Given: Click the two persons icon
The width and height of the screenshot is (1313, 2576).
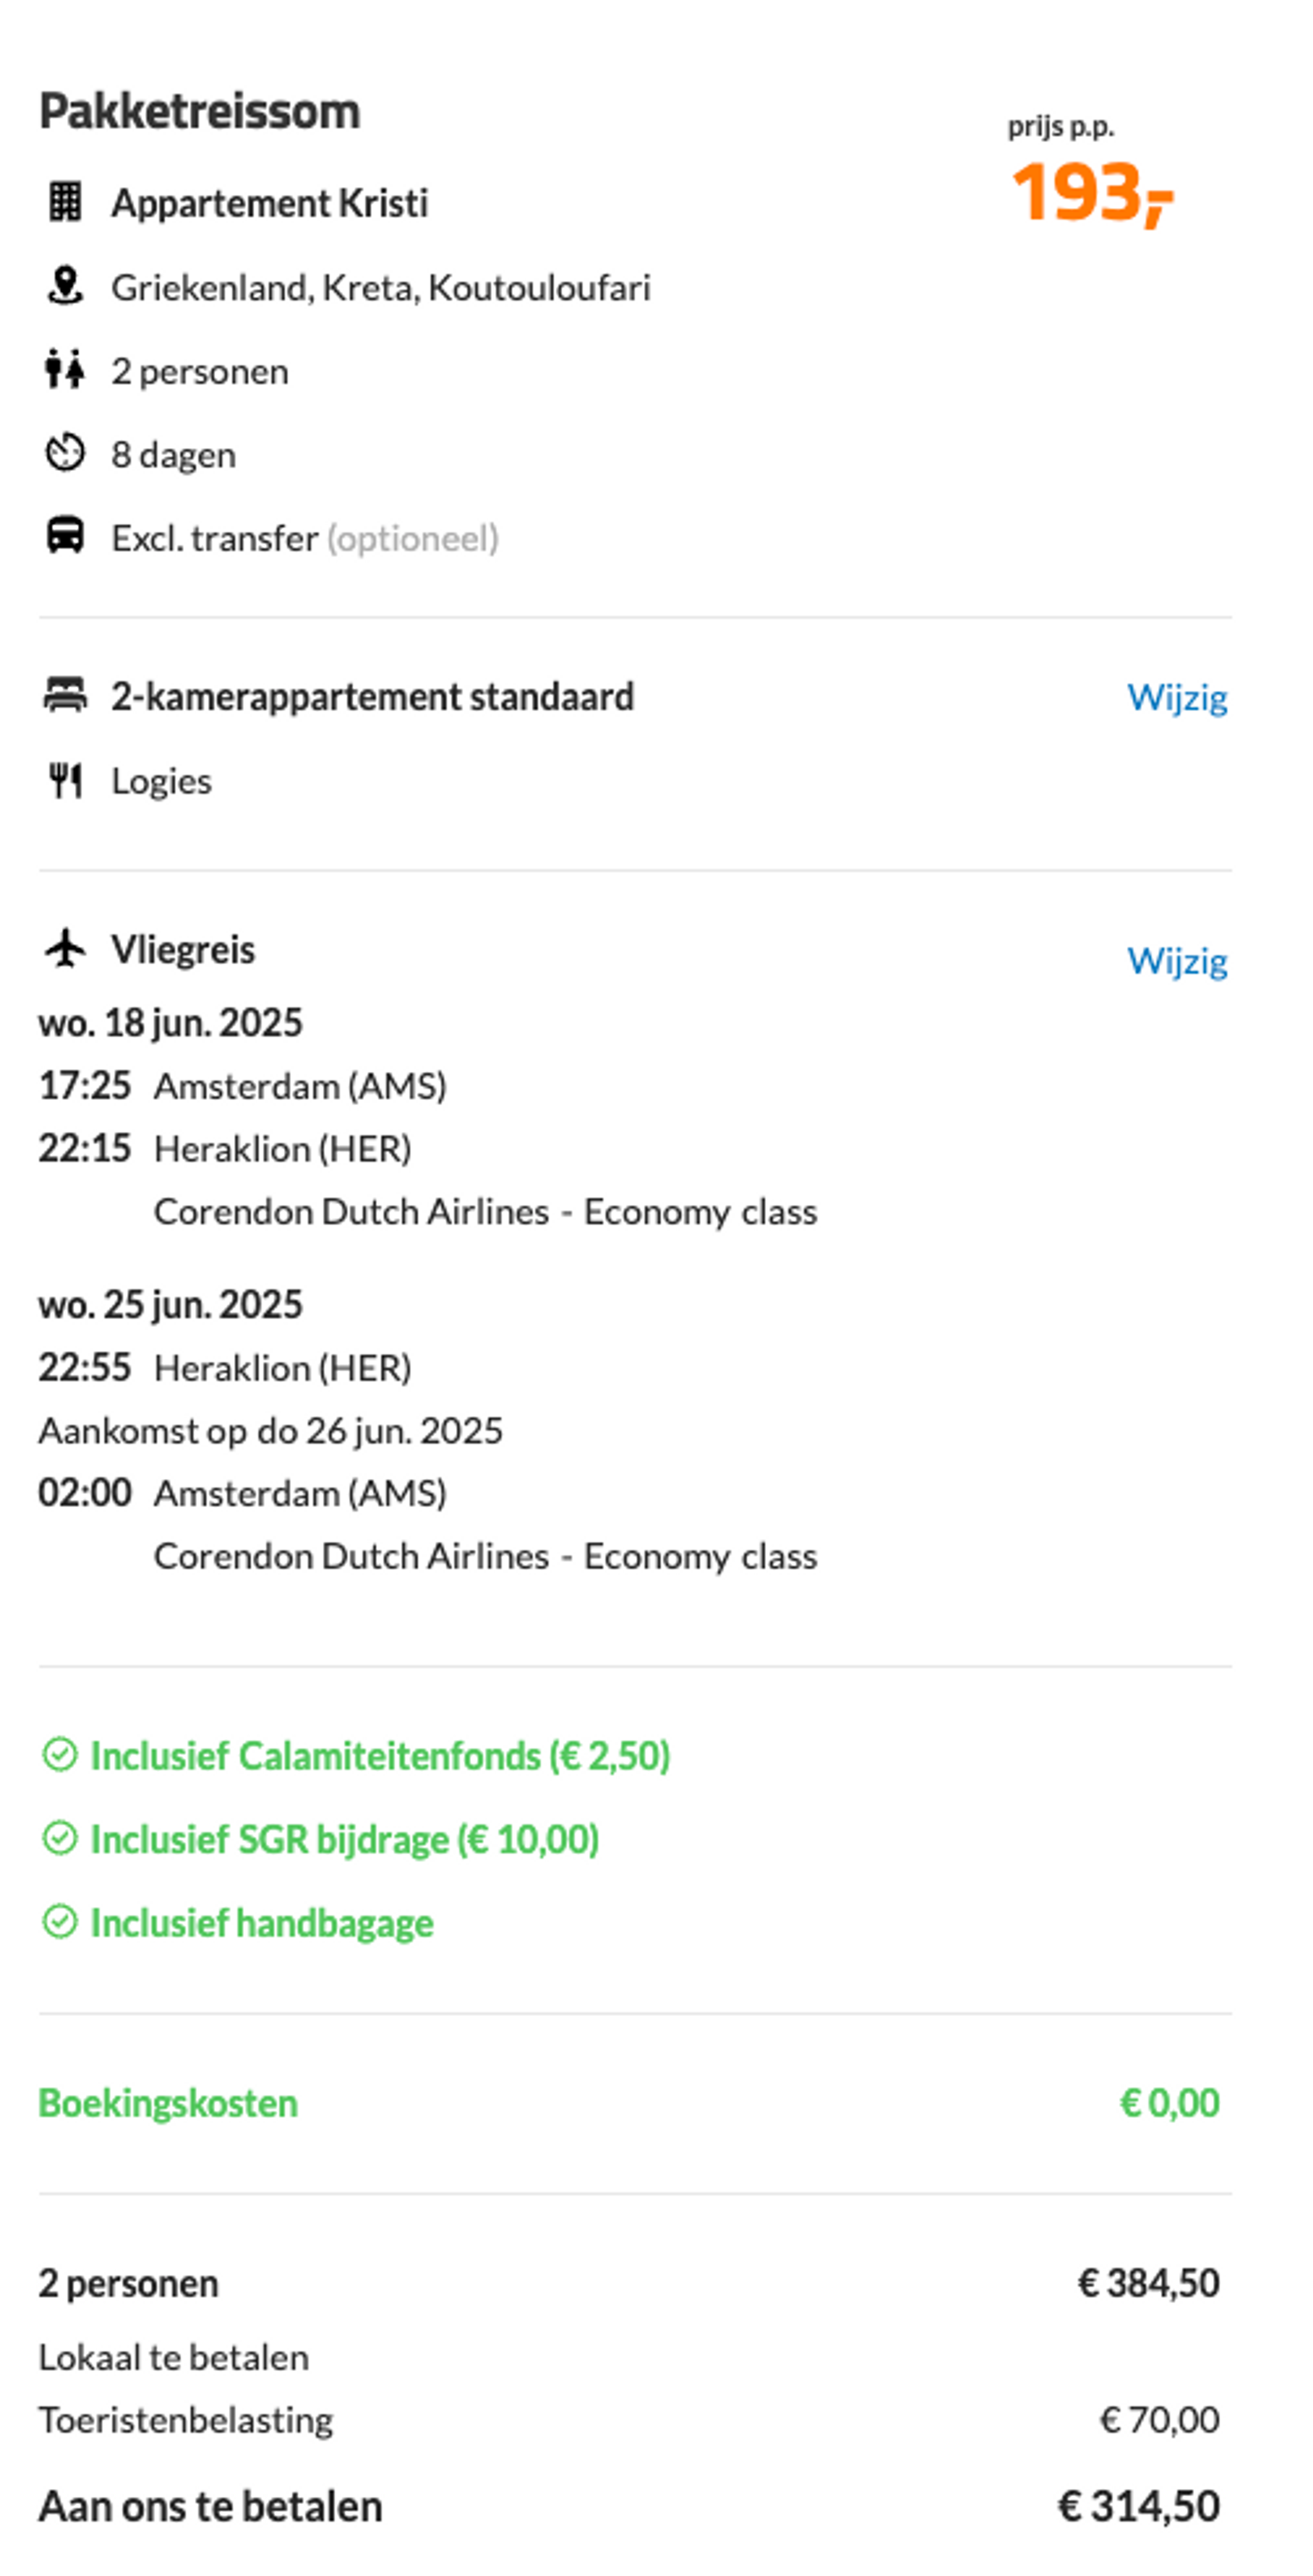Looking at the screenshot, I should pyautogui.click(x=65, y=370).
